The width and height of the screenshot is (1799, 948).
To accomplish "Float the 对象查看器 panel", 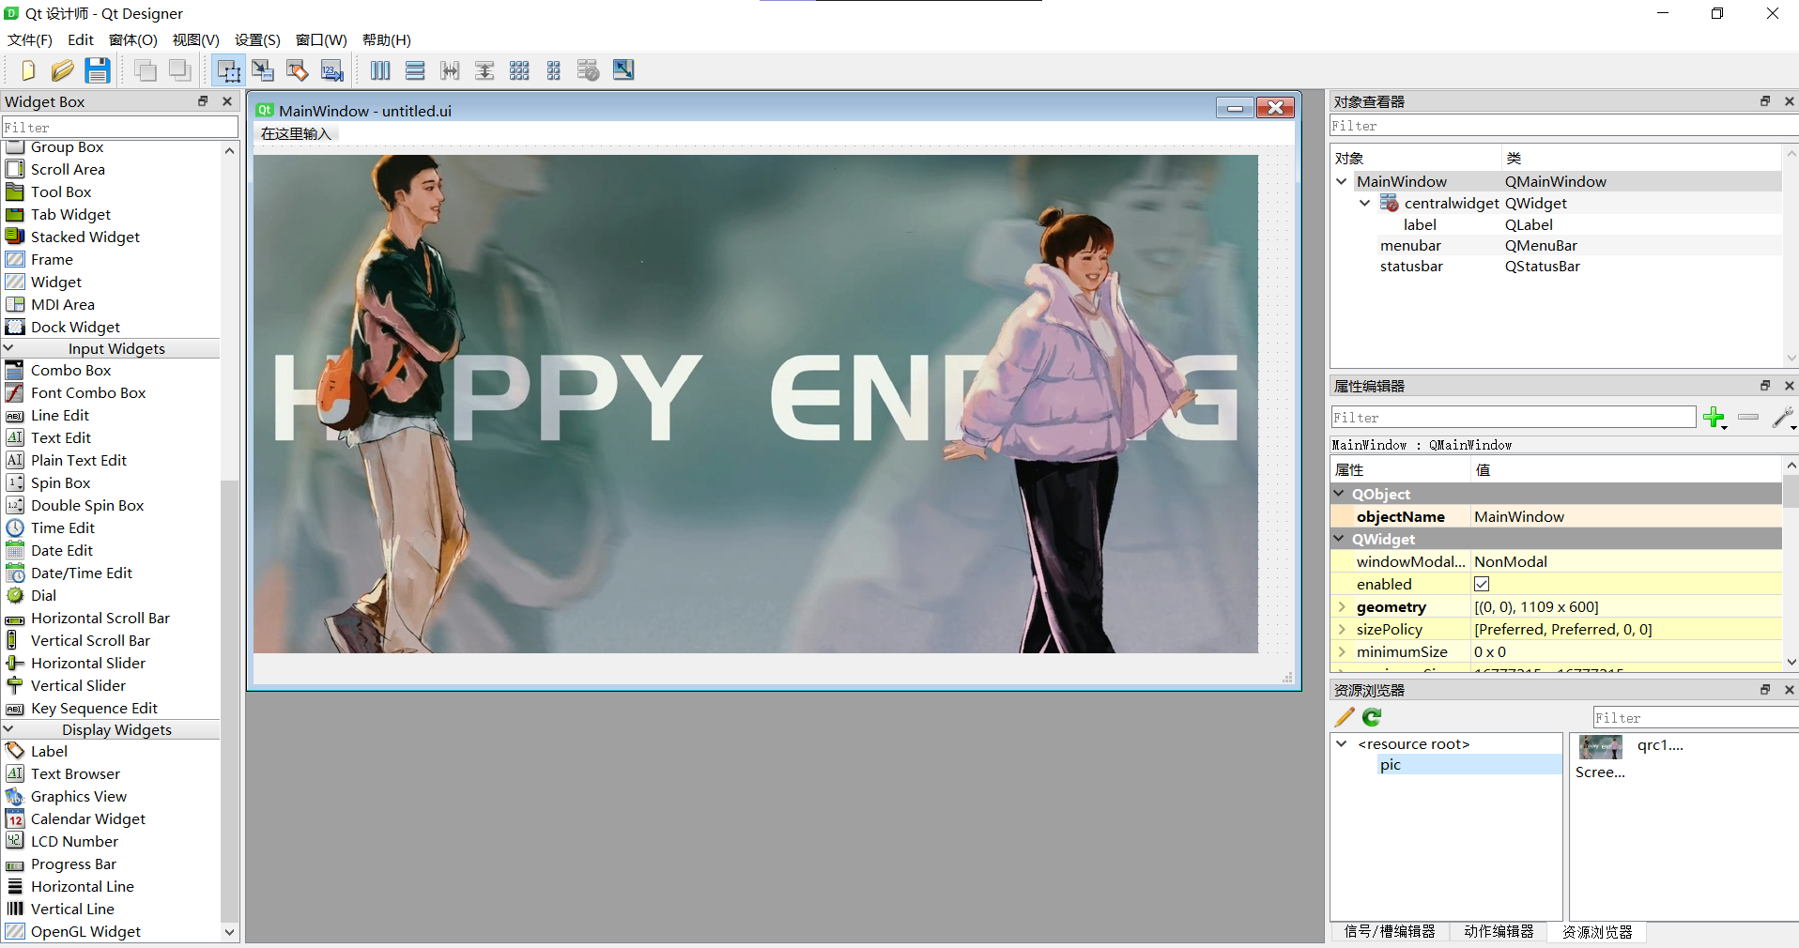I will [x=1765, y=101].
